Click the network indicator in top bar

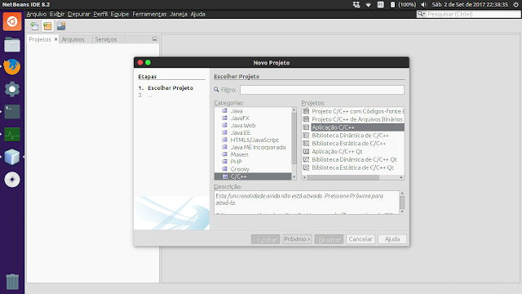coord(368,5)
